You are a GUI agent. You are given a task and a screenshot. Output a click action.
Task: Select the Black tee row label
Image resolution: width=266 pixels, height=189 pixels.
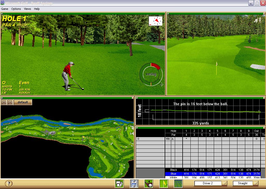[174, 170]
